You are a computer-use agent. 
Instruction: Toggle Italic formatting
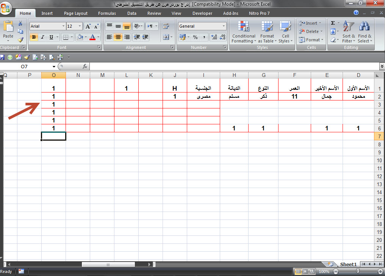(42, 37)
